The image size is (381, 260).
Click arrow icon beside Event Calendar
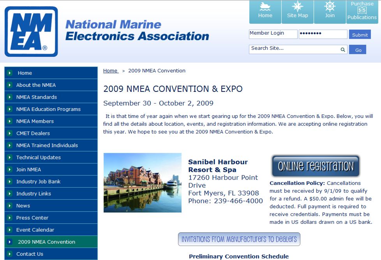coord(10,230)
